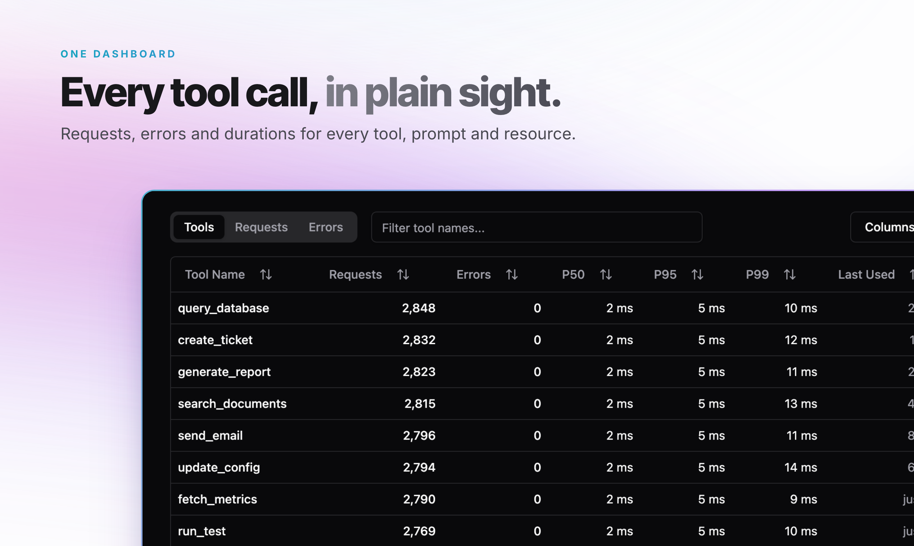The image size is (914, 546).
Task: Click the Last Used column header
Action: pyautogui.click(x=867, y=274)
